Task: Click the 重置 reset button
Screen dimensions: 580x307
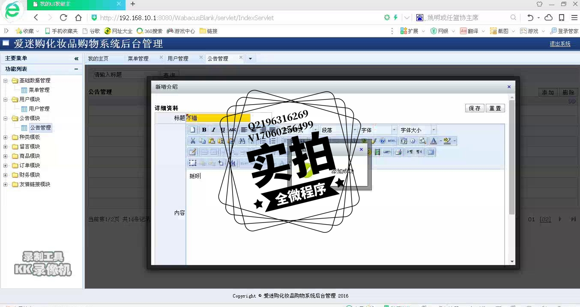Action: click(x=495, y=108)
